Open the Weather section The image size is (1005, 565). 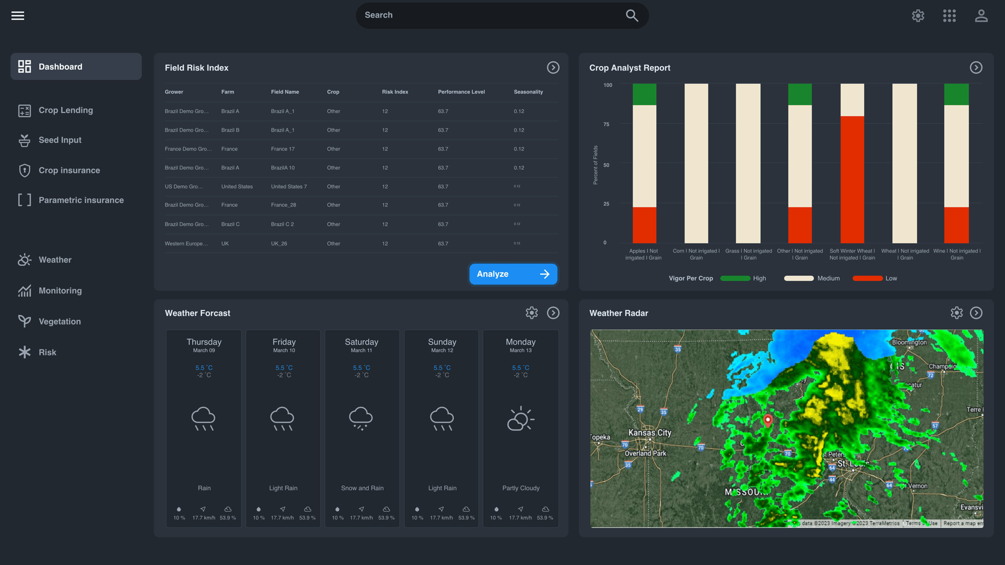click(x=55, y=260)
